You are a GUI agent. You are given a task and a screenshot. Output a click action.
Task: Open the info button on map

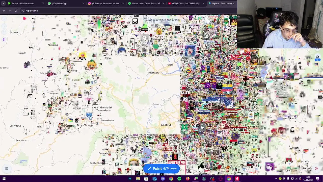(4, 19)
